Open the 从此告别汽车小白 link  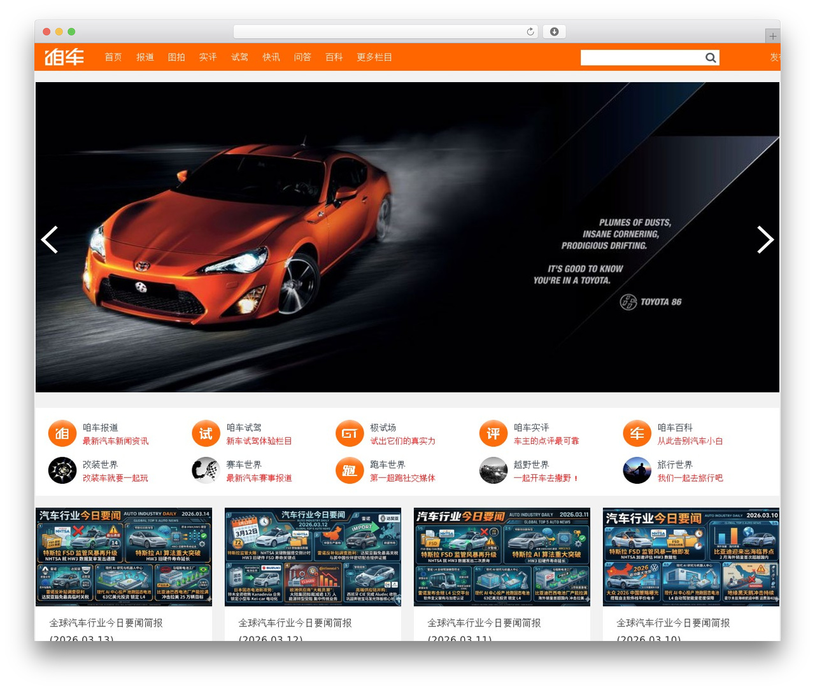[690, 441]
